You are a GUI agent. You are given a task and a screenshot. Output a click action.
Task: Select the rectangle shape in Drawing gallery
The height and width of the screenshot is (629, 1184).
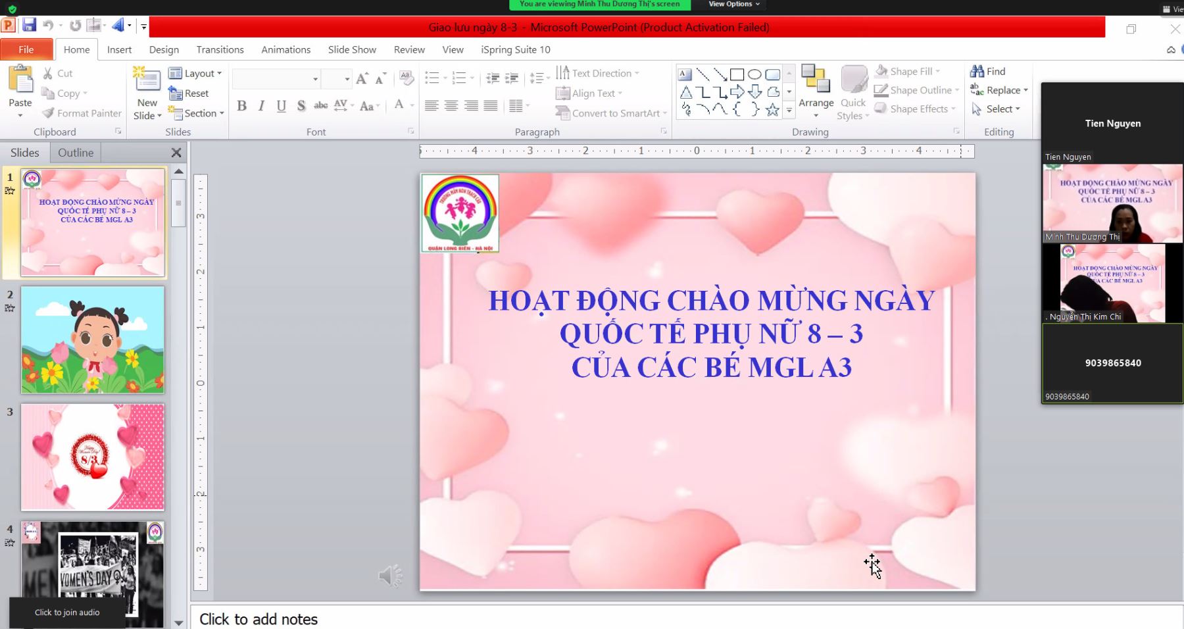(737, 74)
